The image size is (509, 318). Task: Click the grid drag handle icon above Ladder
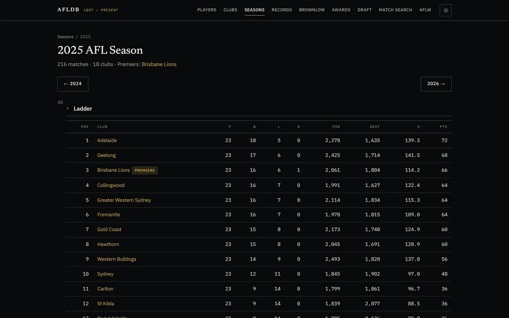pyautogui.click(x=60, y=102)
